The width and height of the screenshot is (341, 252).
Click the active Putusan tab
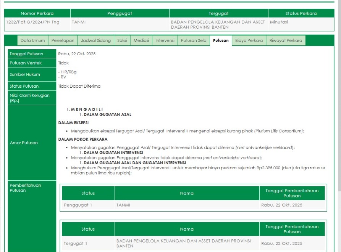coord(221,40)
